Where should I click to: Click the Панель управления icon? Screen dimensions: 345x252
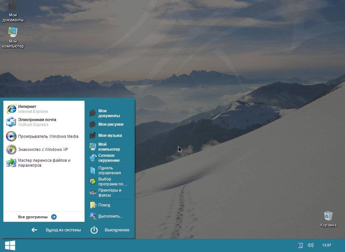(x=93, y=170)
